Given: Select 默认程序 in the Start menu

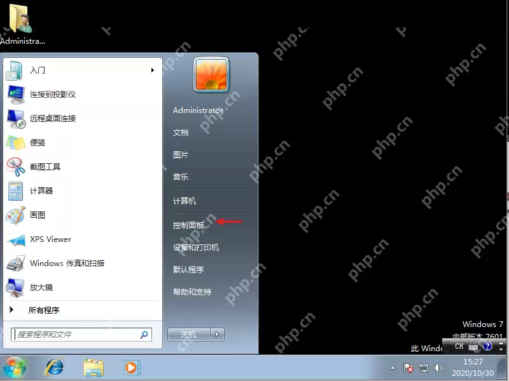Looking at the screenshot, I should pyautogui.click(x=187, y=269).
